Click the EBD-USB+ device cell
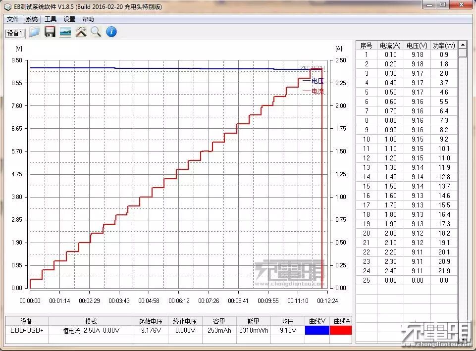Screen dimensions: 476x351 [27, 330]
